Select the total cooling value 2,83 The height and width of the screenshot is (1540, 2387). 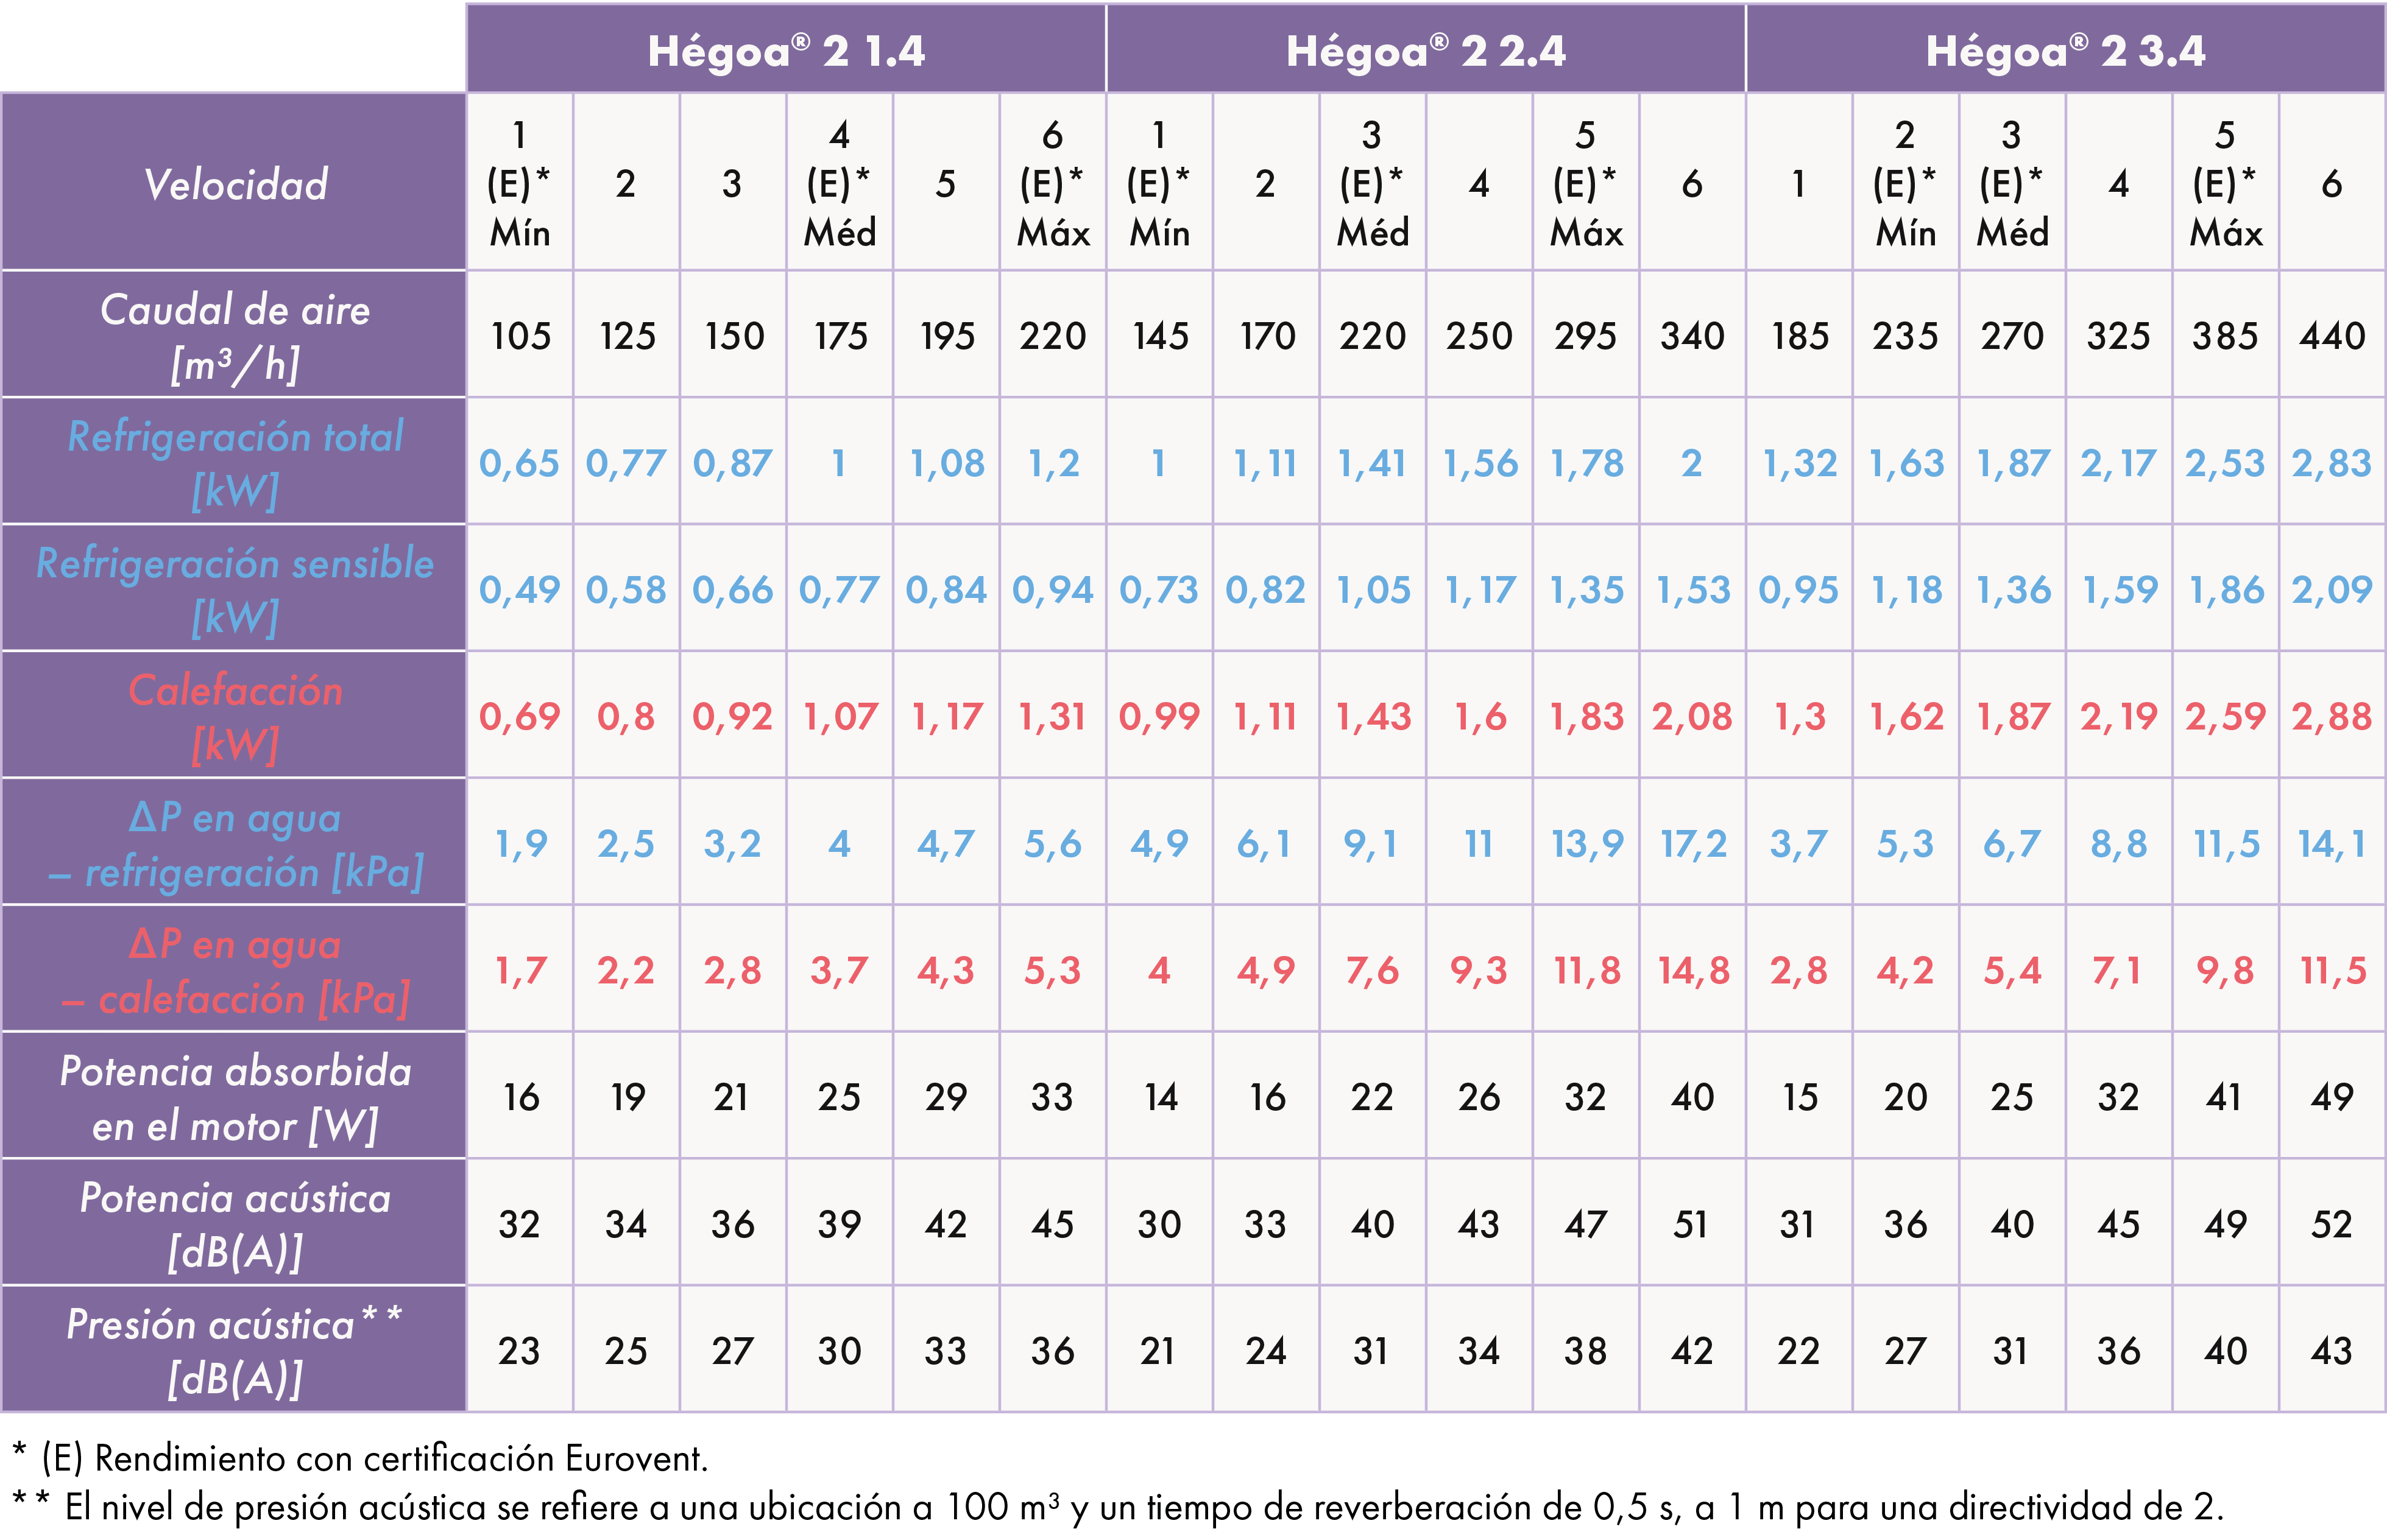coord(2332,462)
